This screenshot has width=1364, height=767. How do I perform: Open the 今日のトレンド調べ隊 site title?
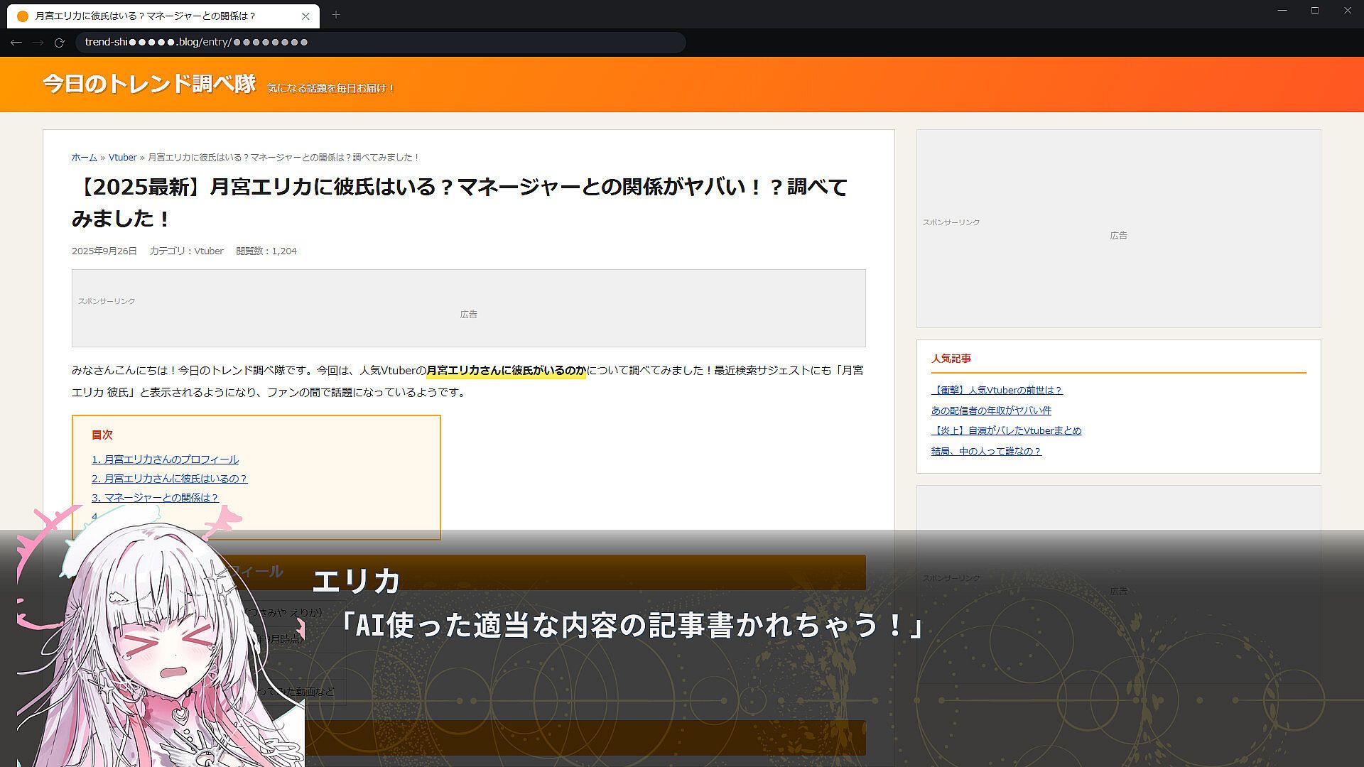(149, 84)
